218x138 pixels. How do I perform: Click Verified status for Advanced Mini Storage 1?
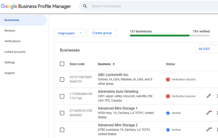click(x=176, y=113)
